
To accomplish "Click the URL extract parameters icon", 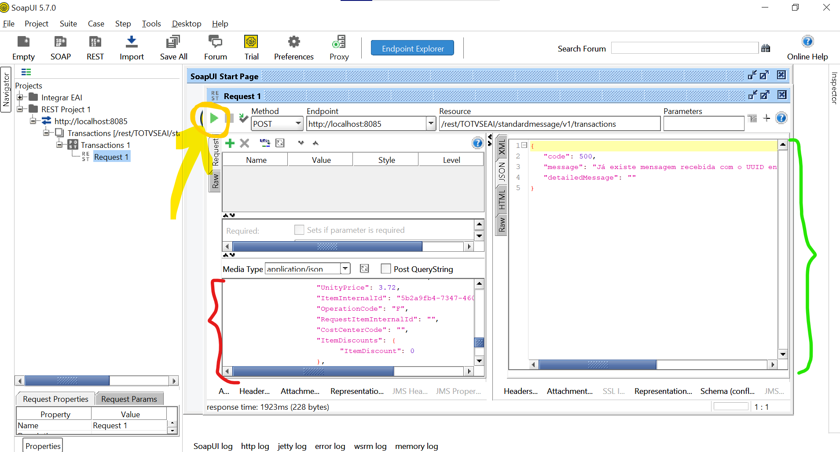I will pos(265,143).
